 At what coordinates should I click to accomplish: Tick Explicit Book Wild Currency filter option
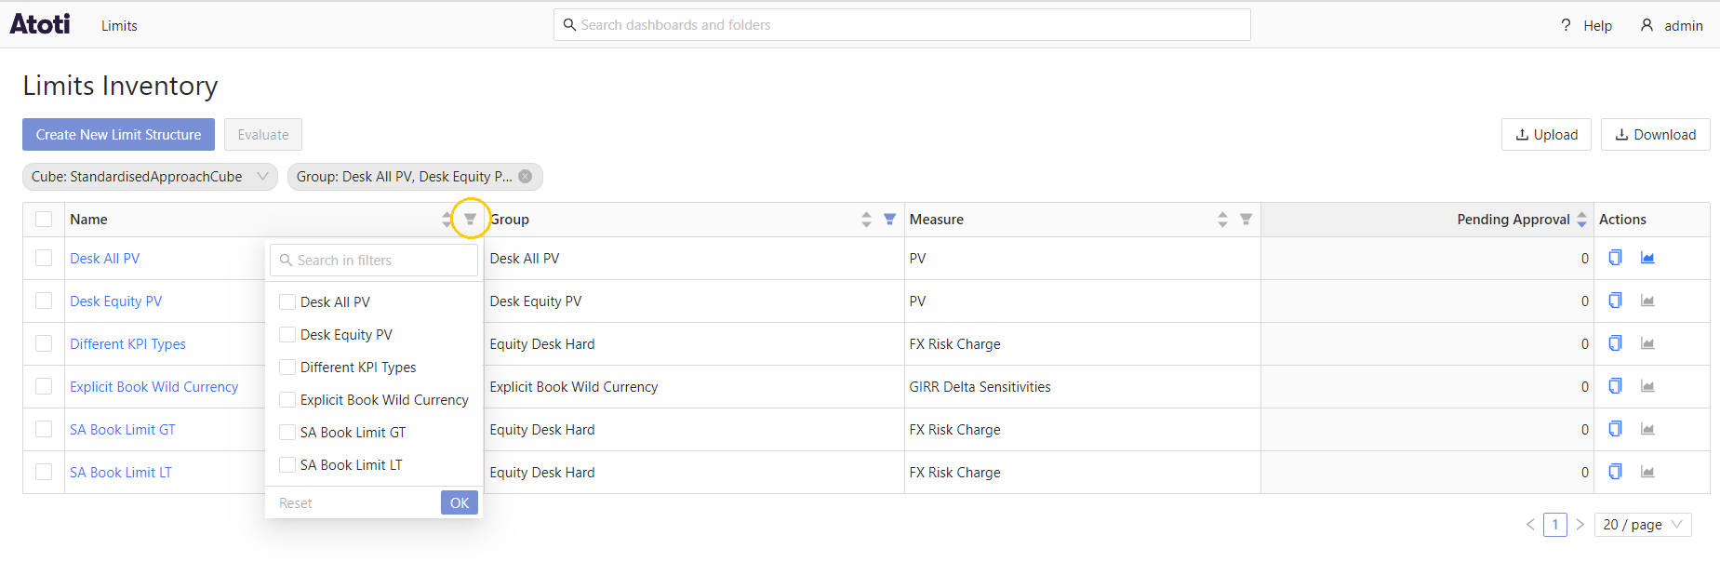tap(287, 399)
